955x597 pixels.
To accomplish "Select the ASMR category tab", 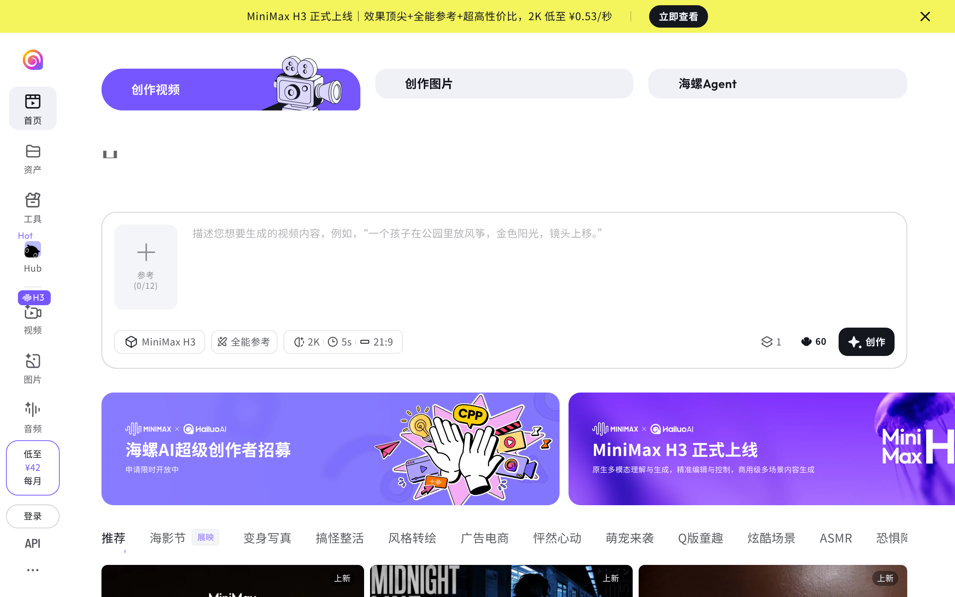I will click(836, 538).
